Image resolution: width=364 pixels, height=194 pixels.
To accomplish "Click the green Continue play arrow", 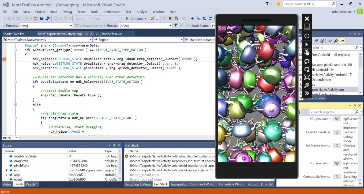I will click(127, 19).
